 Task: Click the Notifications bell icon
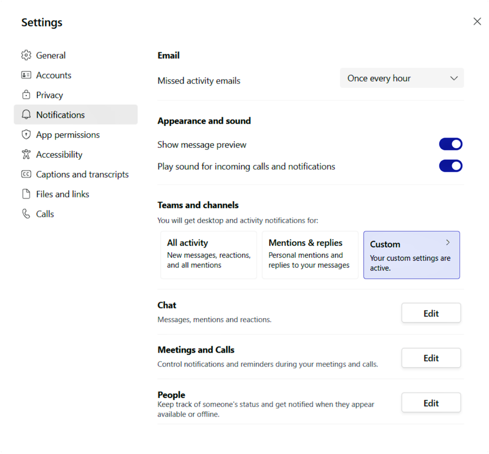click(x=26, y=114)
